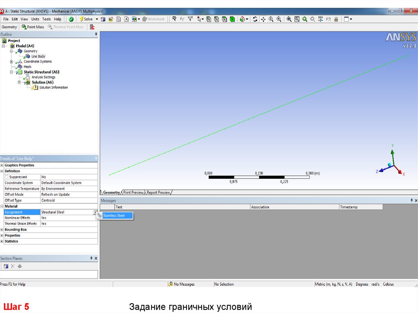Open the Assignment material dropdown arrow
The image size is (418, 313).
[x=95, y=212]
